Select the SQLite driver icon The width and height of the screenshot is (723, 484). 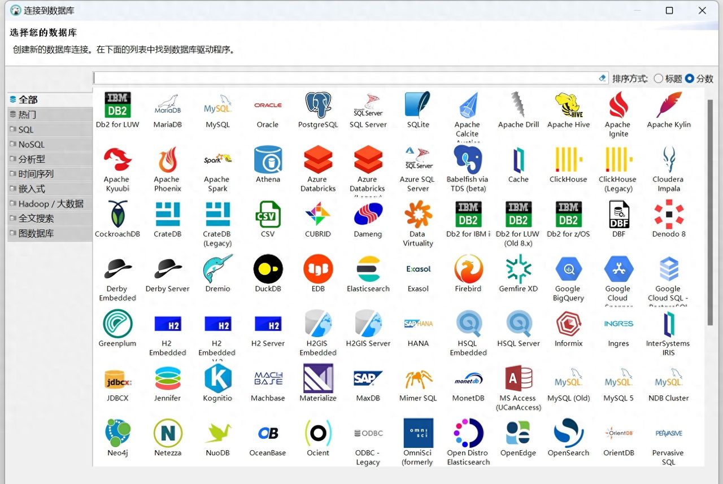[418, 105]
